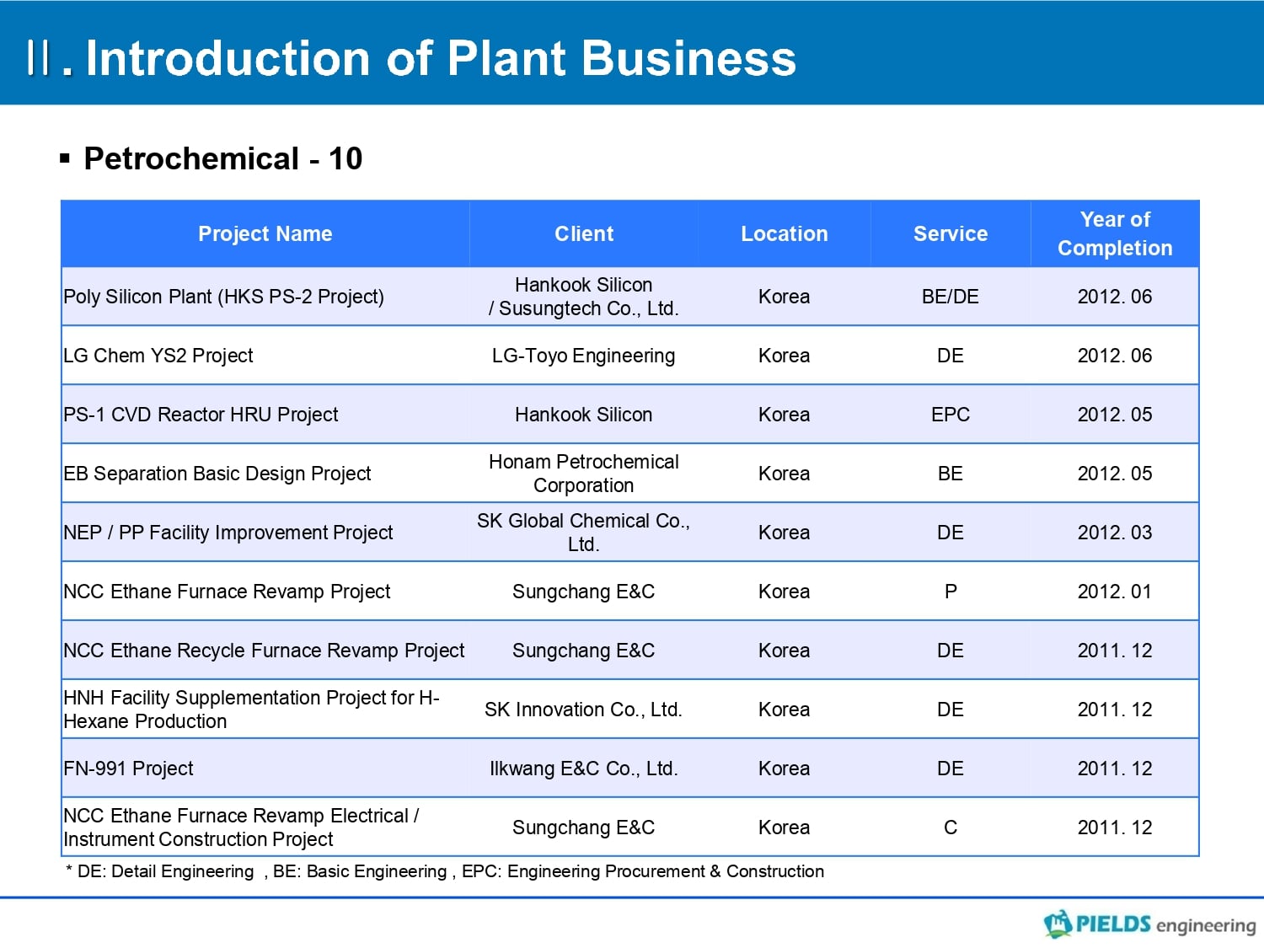
Task: Select 'NCC Ethane Recycle Furnace Revamp Project' cell
Action: click(x=265, y=651)
